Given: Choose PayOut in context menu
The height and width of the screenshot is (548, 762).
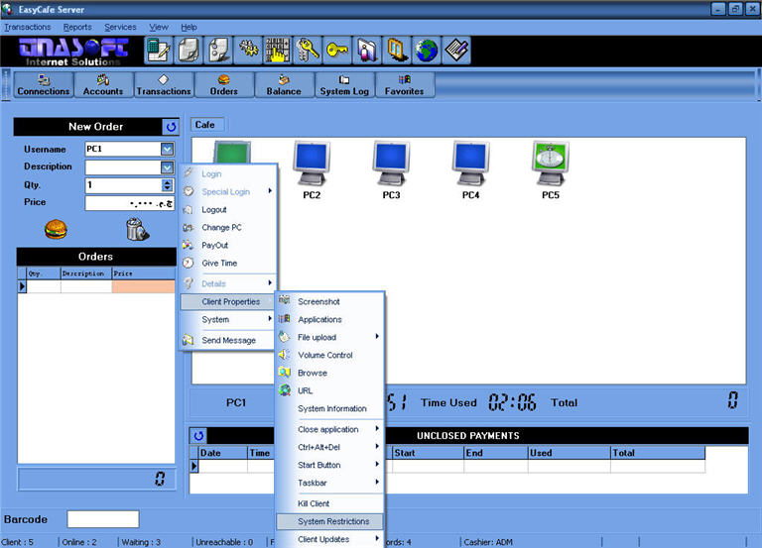Looking at the screenshot, I should click(227, 246).
